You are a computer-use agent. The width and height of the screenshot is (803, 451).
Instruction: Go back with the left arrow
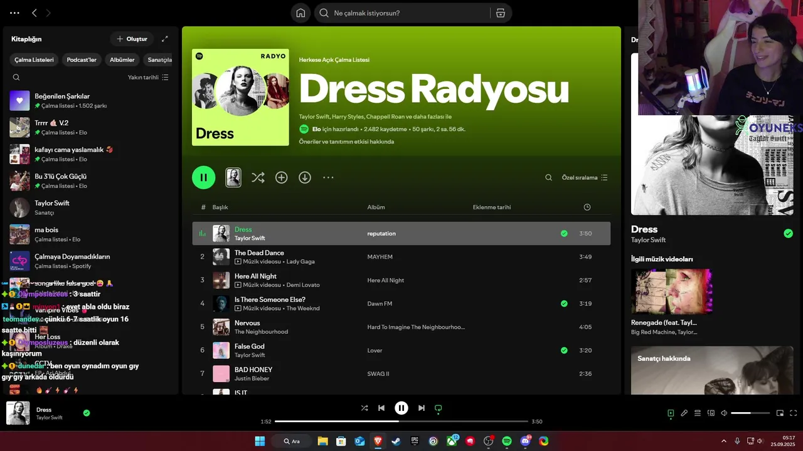pos(35,13)
